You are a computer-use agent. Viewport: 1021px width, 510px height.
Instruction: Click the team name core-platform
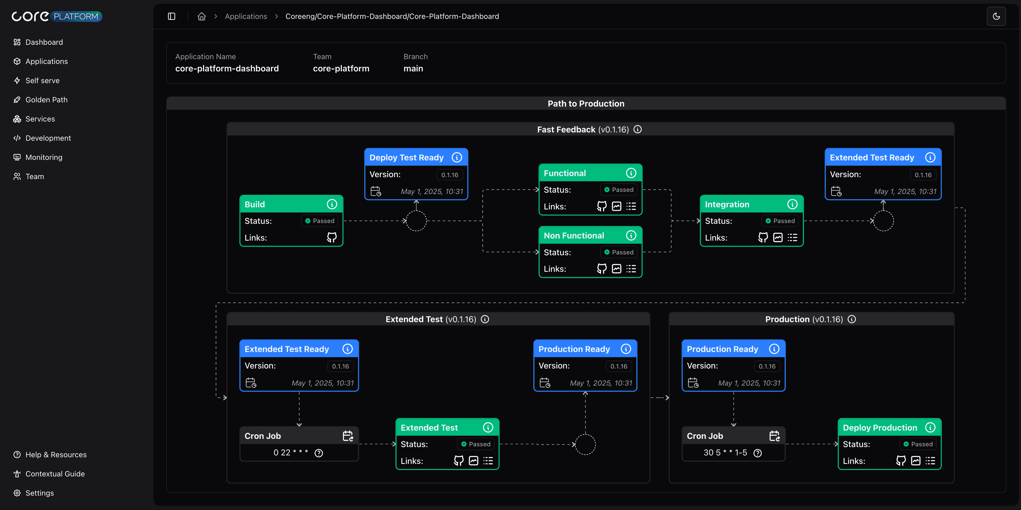pyautogui.click(x=341, y=68)
